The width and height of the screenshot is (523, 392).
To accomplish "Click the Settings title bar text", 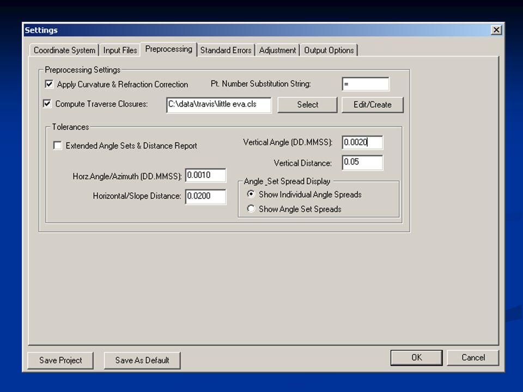I will point(41,30).
